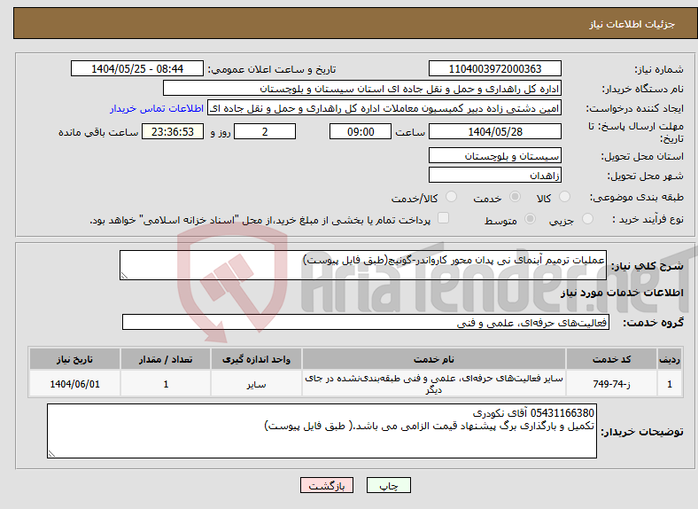Image resolution: width=698 pixels, height=509 pixels.
Task: Click the buyer organization name field
Action: point(362,89)
